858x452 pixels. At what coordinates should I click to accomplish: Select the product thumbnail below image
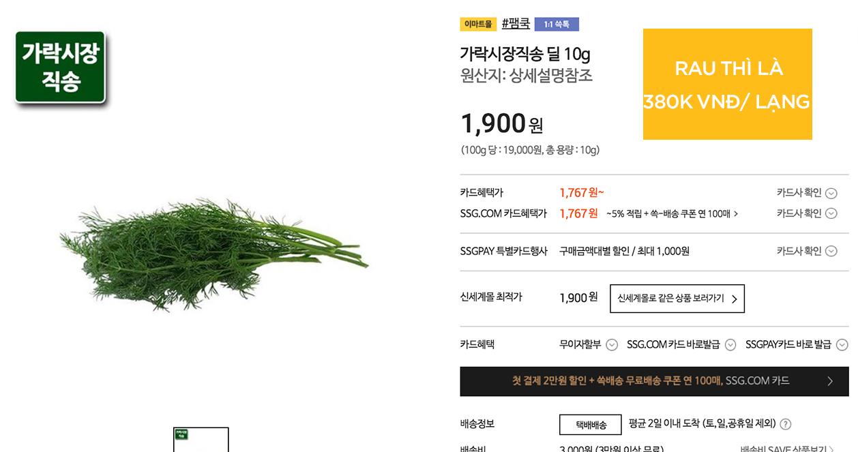point(201,440)
